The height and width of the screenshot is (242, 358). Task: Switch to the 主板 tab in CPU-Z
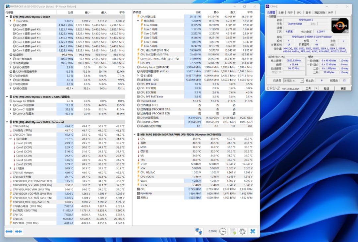281,13
